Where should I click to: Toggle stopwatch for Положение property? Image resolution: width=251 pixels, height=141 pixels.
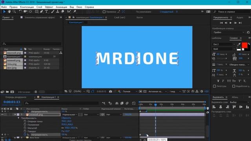coord(25,125)
